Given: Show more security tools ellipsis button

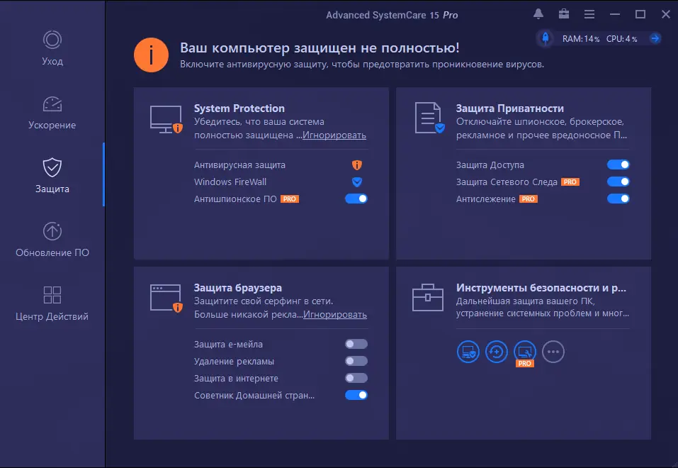Looking at the screenshot, I should pos(553,352).
